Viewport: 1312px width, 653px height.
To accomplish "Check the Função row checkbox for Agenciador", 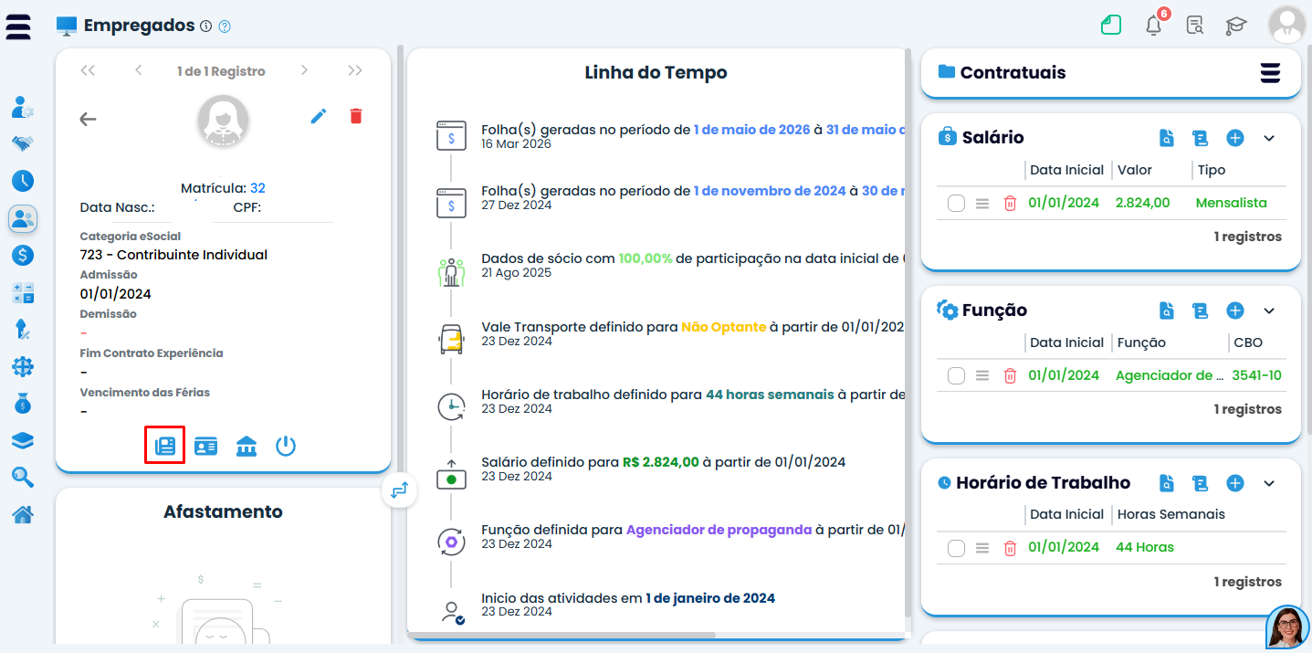I will coord(956,376).
